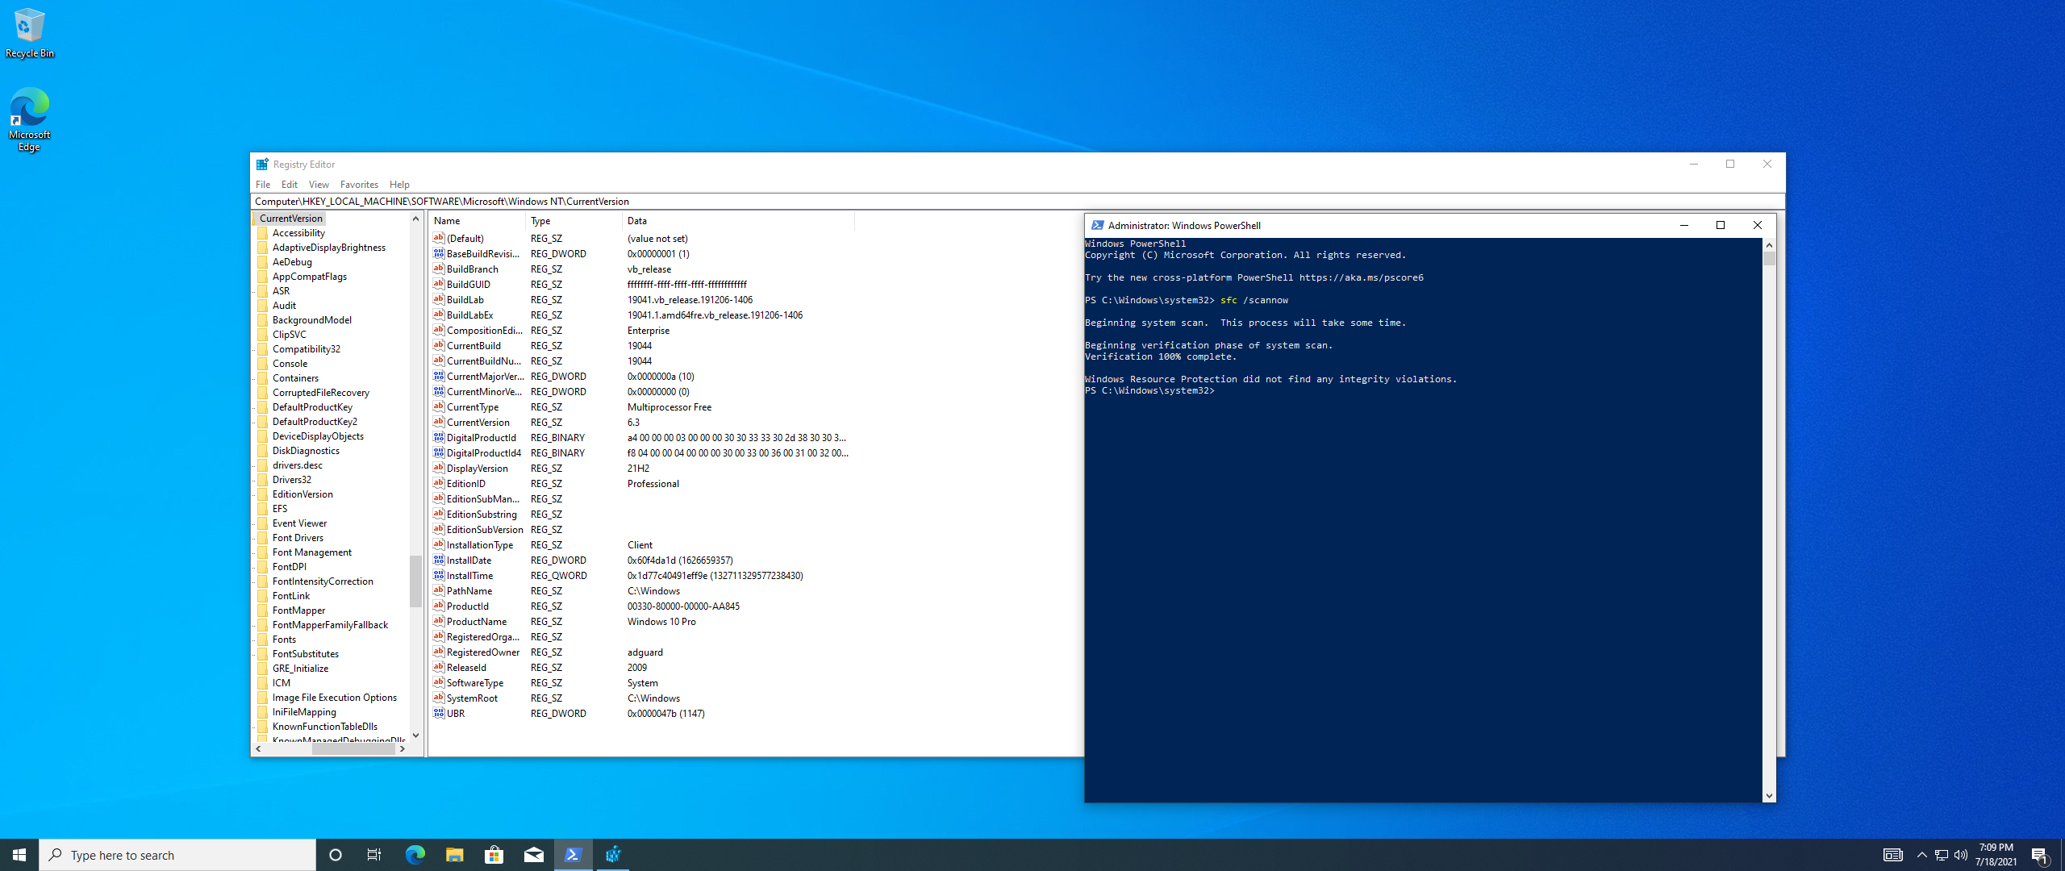This screenshot has height=871, width=2065.
Task: Select the ReleaseId value row
Action: tap(642, 668)
